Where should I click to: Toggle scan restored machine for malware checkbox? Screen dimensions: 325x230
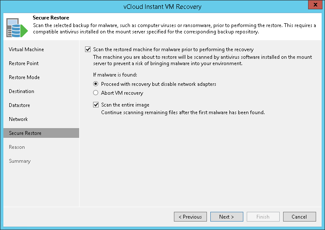(88, 49)
